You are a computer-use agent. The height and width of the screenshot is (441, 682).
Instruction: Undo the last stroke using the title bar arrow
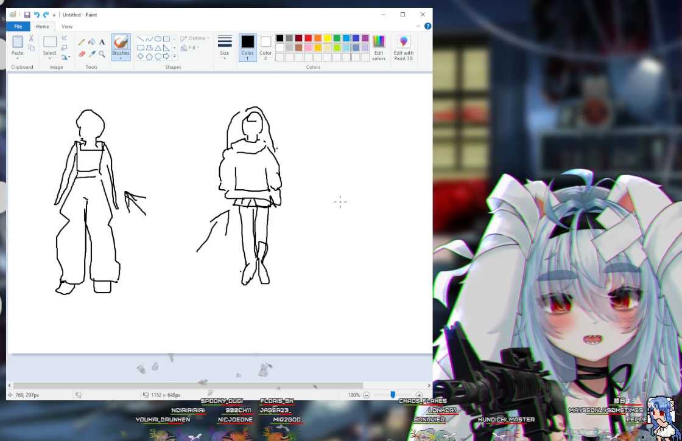(x=37, y=15)
